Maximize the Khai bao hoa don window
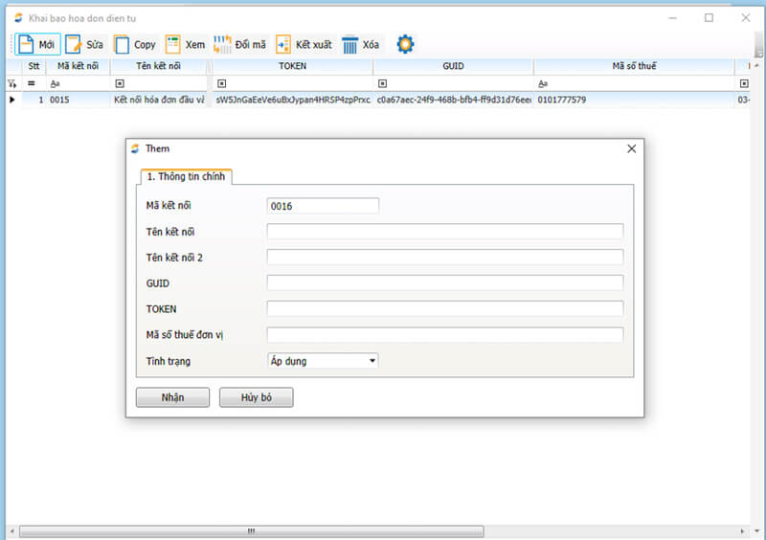This screenshot has width=766, height=540. (709, 18)
